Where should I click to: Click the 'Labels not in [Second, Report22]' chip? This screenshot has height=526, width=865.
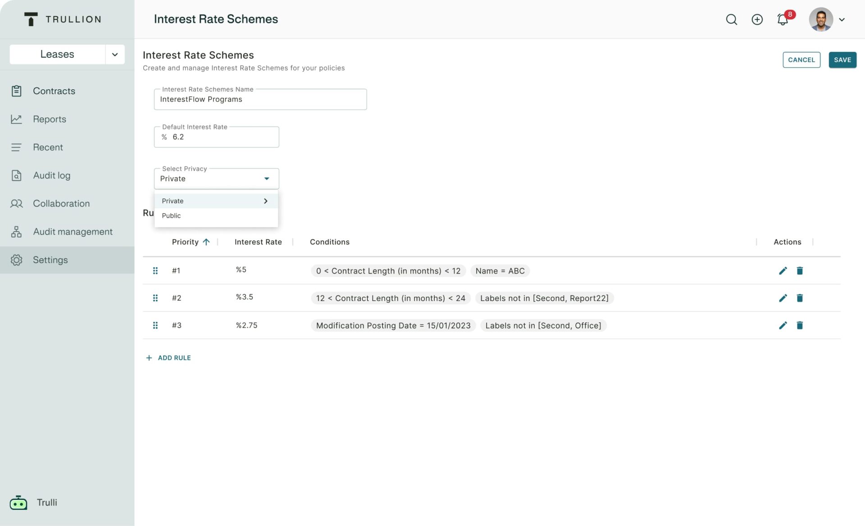tap(544, 298)
